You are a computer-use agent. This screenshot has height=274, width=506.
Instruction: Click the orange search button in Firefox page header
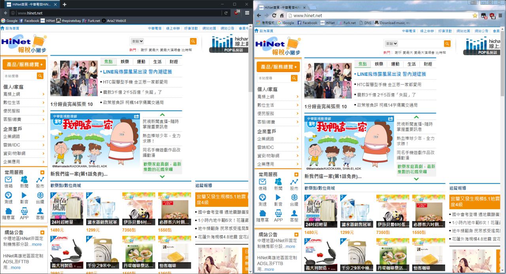193,41
